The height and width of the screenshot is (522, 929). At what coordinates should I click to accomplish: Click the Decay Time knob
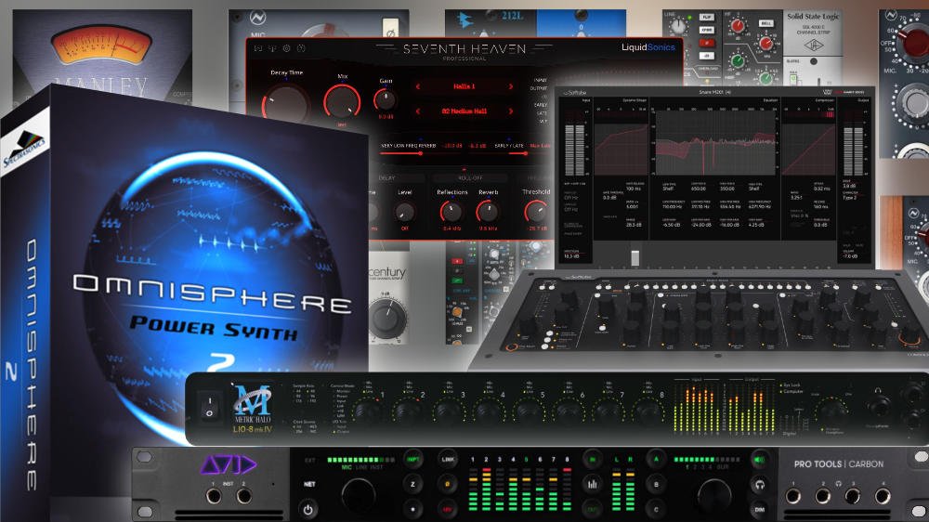(285, 104)
